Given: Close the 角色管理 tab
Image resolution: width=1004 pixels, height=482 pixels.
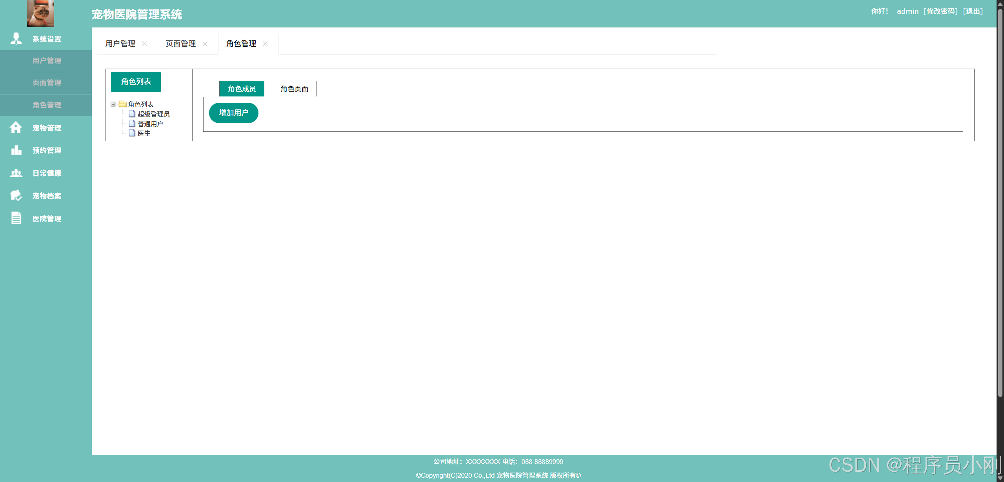Looking at the screenshot, I should (x=266, y=44).
